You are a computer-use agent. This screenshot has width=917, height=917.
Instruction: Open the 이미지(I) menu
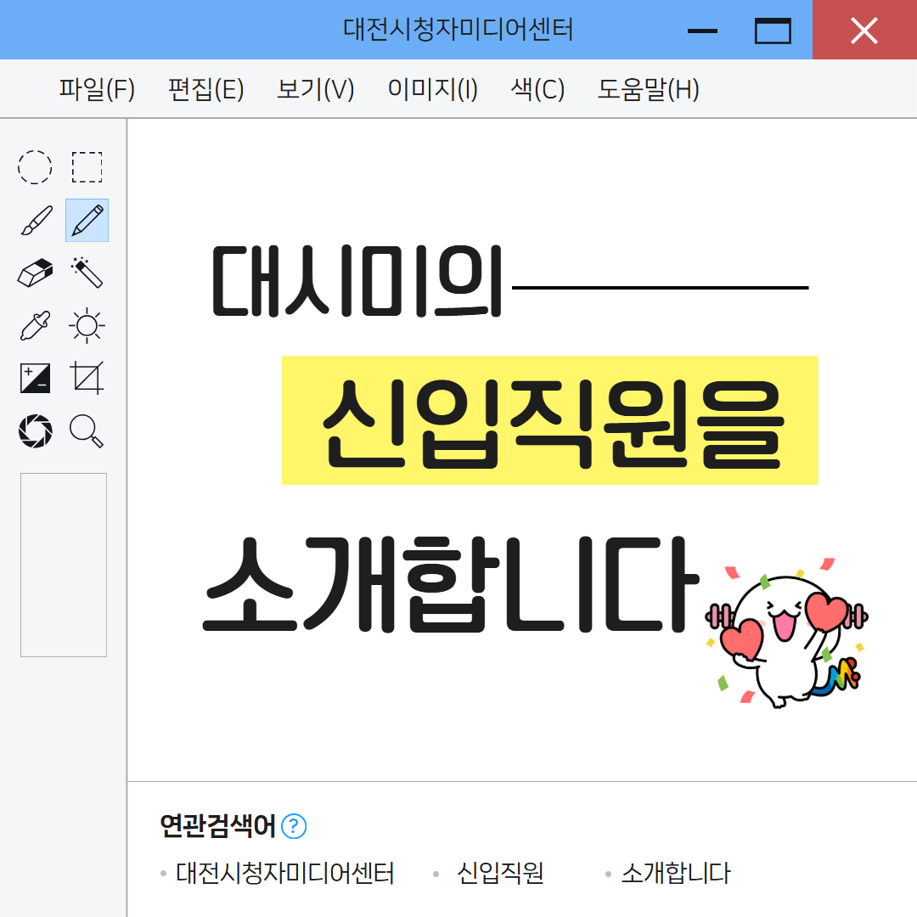coord(433,89)
